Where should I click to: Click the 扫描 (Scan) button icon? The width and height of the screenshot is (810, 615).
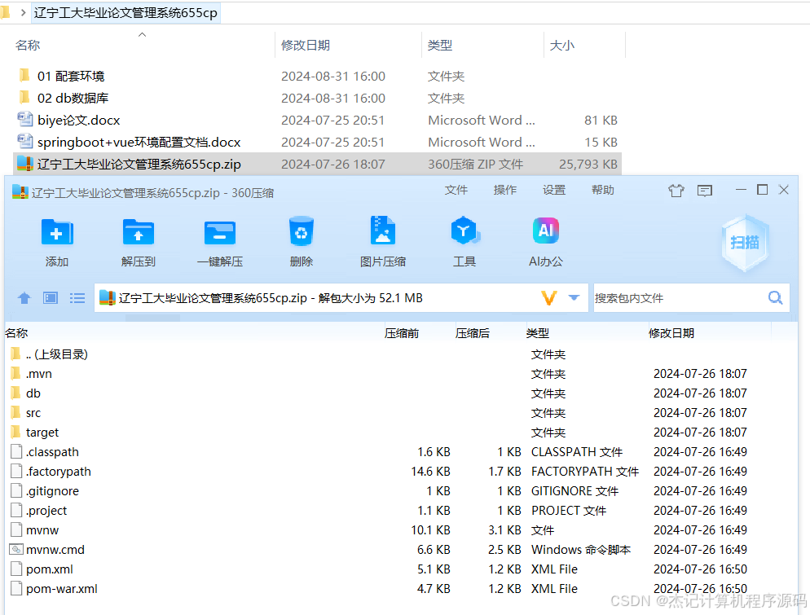click(744, 243)
